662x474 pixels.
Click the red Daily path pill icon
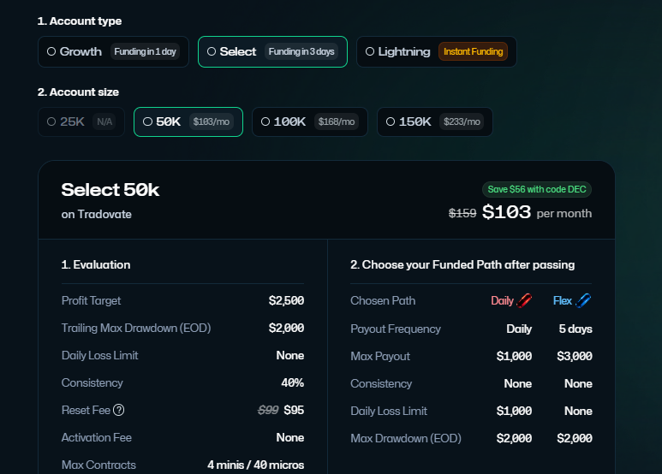coord(524,300)
